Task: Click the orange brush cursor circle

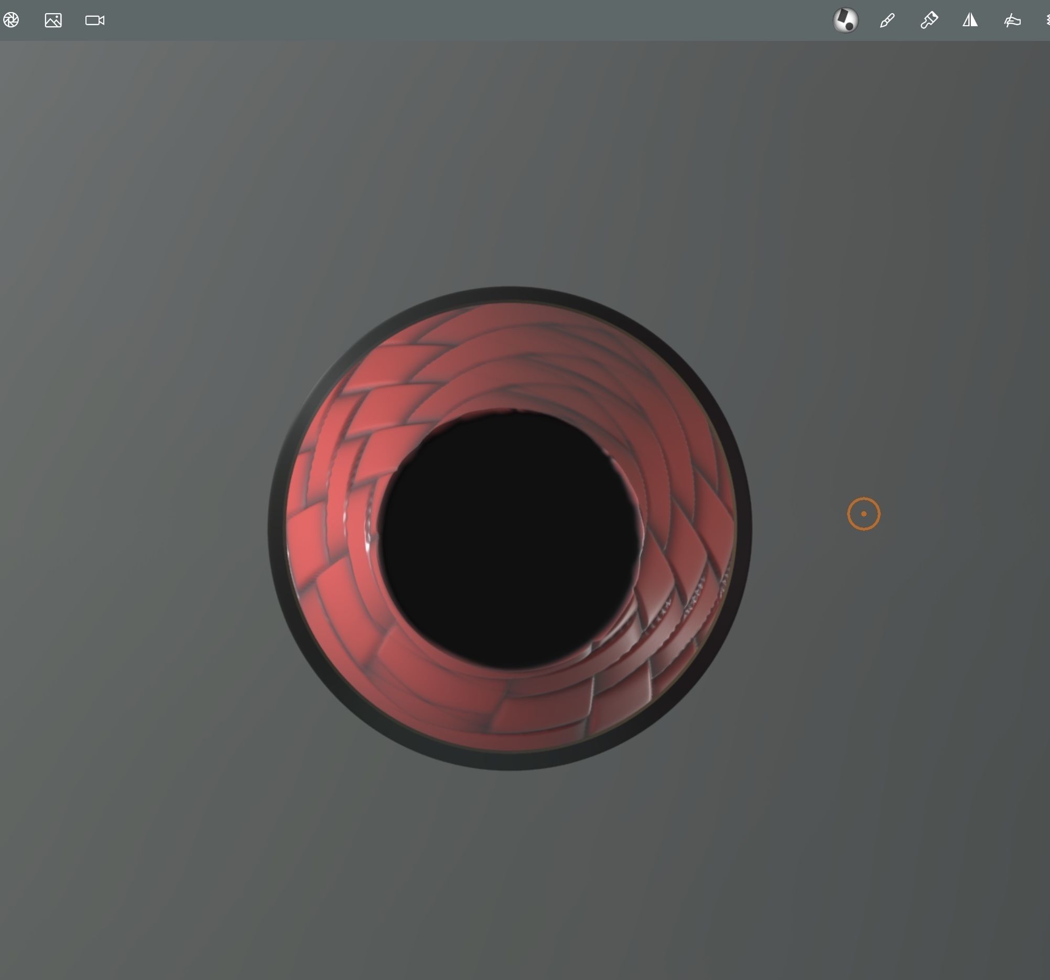Action: [863, 513]
